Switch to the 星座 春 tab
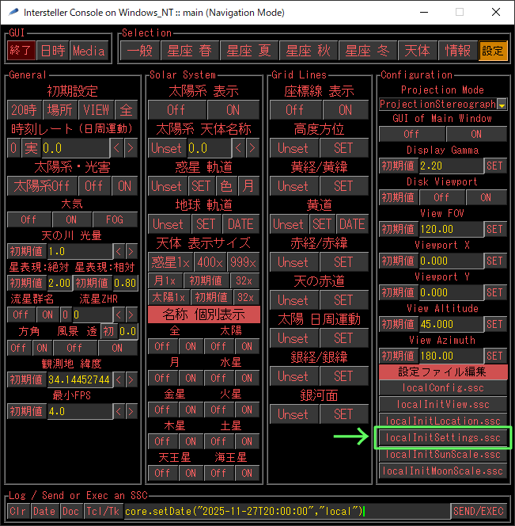Viewport: 515px width, 526px height. click(189, 51)
